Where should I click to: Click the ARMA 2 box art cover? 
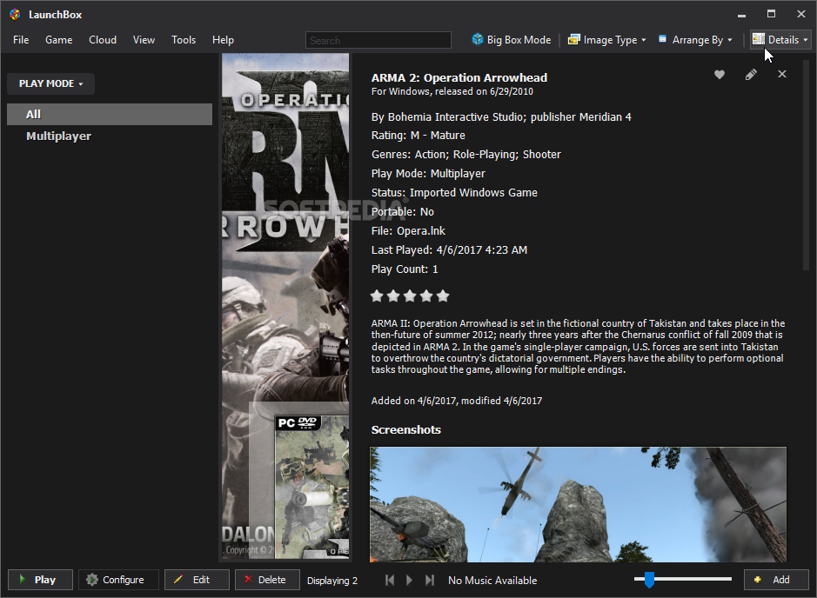285,307
